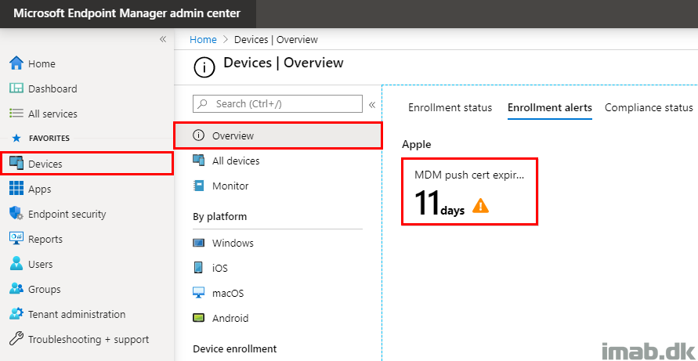Image resolution: width=698 pixels, height=361 pixels.
Task: Click the large info icon beside page title
Action: point(204,67)
